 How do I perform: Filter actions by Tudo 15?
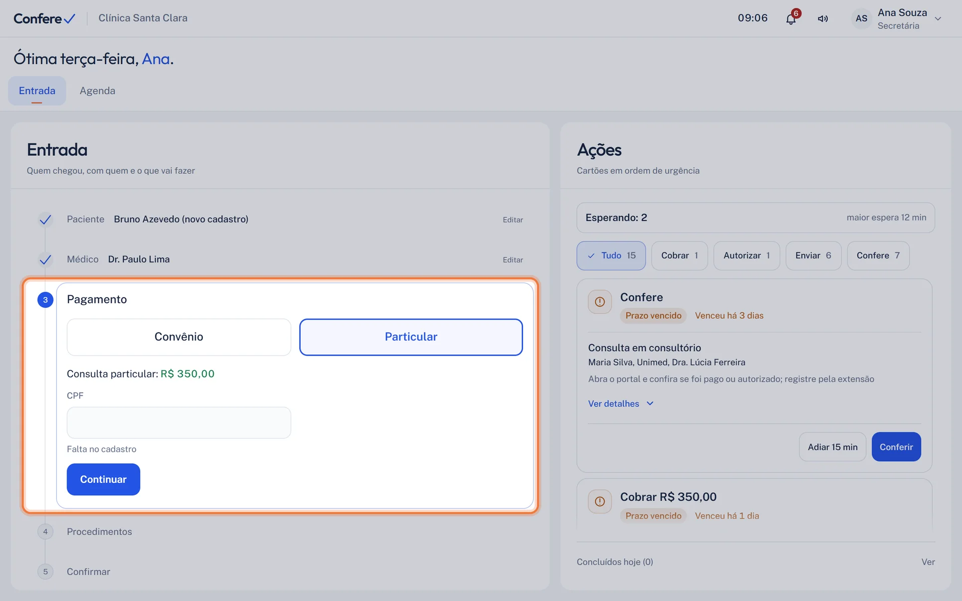[611, 255]
